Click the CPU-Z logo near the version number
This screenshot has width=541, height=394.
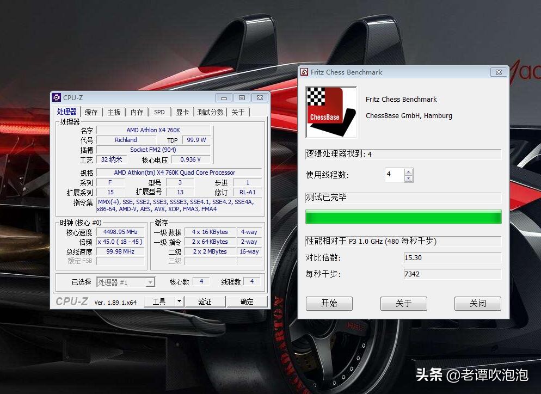(71, 301)
